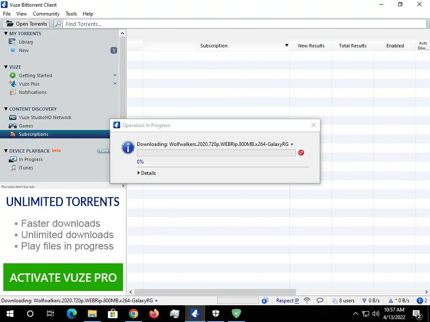
Task: Close the Operation In Progress dialog
Action: click(313, 125)
